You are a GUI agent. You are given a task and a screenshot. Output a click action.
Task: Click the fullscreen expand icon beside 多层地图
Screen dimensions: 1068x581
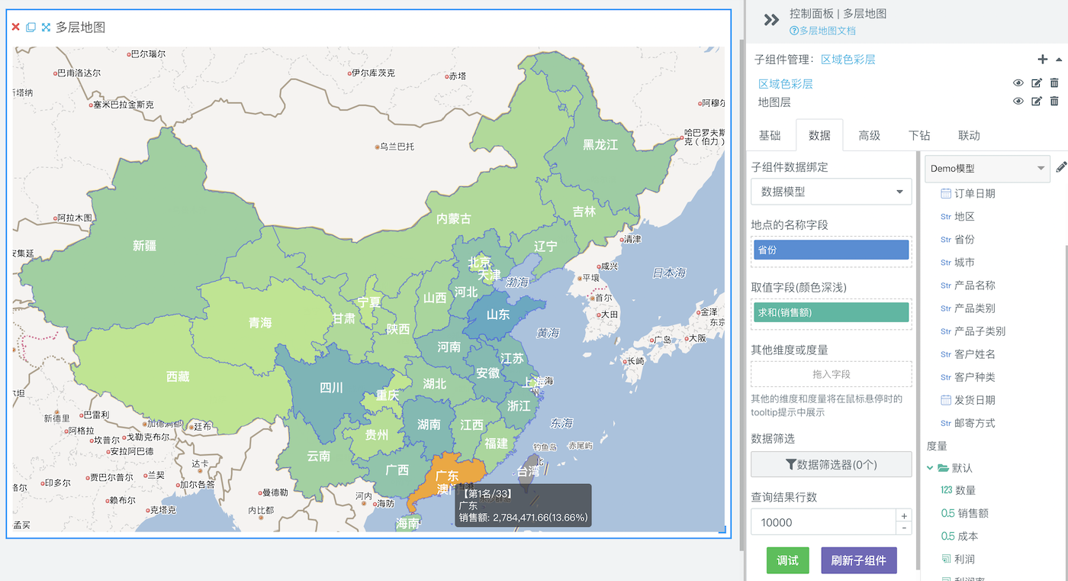point(46,27)
